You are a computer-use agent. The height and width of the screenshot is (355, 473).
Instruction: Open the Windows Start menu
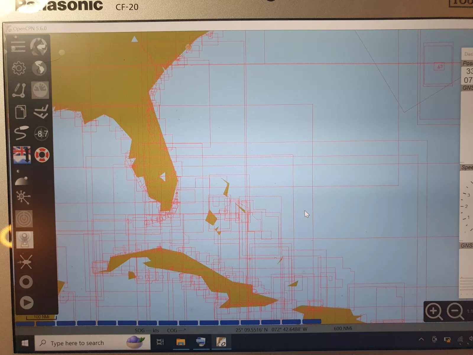pyautogui.click(x=24, y=342)
